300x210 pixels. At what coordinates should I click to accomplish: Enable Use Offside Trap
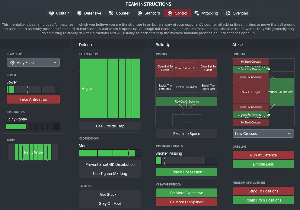click(110, 126)
